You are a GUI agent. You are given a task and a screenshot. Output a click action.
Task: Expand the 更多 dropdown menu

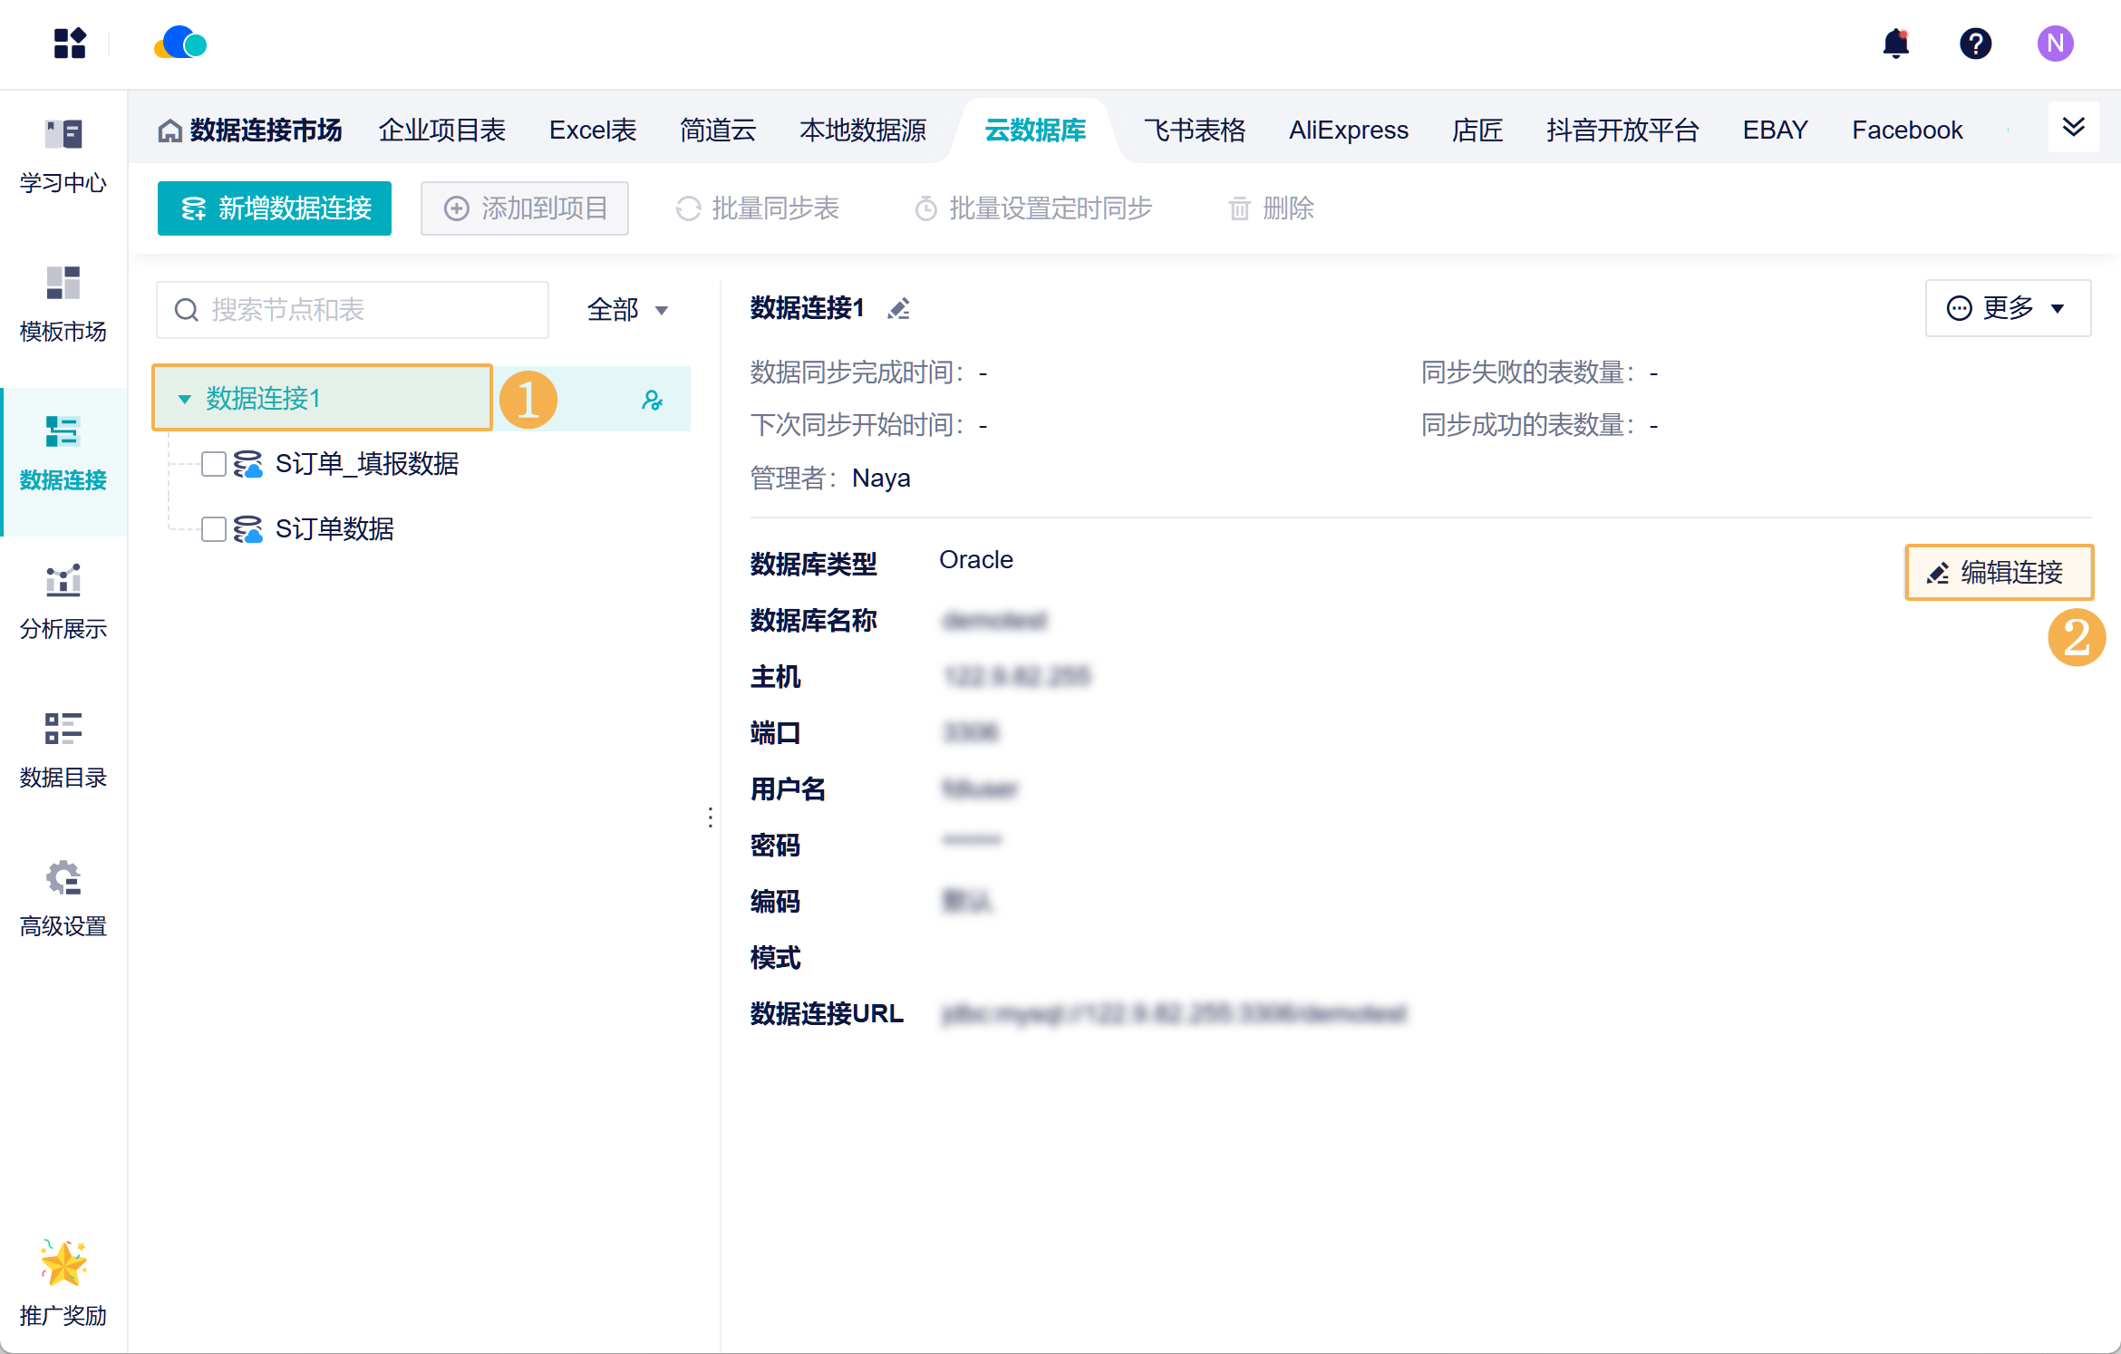pos(2007,309)
